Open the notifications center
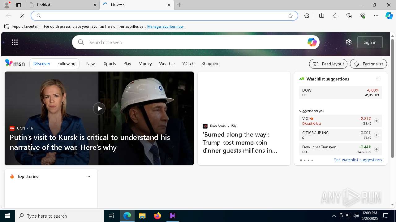 coord(386,216)
